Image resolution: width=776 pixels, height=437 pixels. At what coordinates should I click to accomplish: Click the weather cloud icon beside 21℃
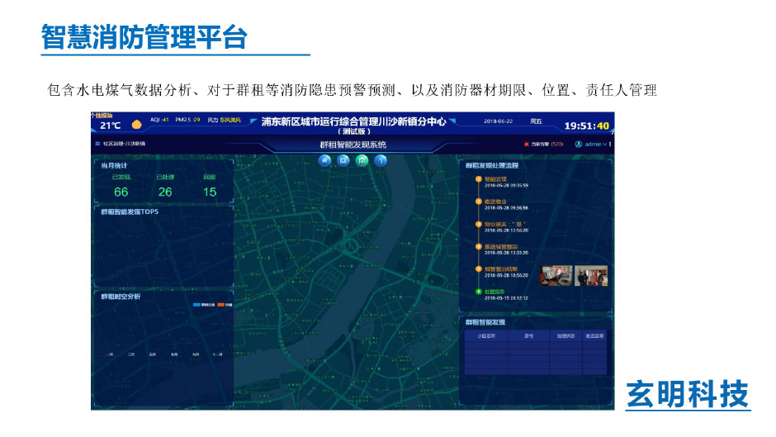(x=136, y=125)
